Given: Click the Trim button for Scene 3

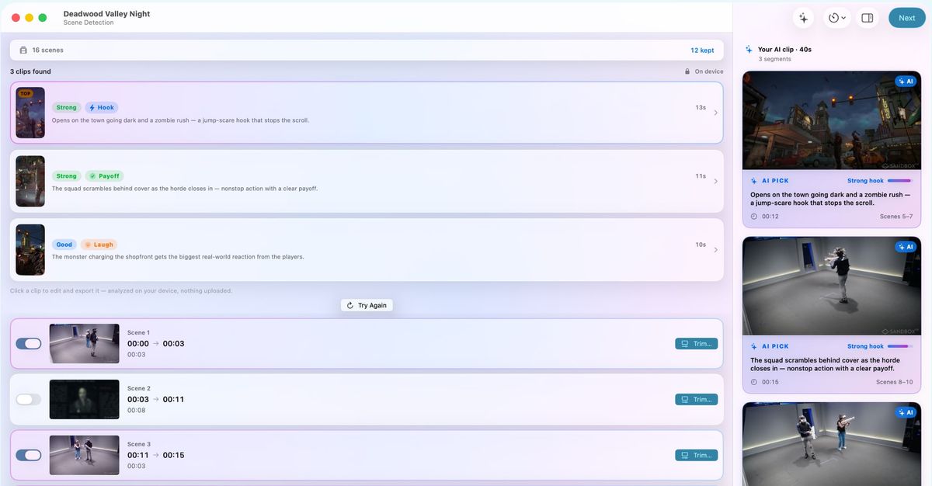Looking at the screenshot, I should pyautogui.click(x=696, y=455).
